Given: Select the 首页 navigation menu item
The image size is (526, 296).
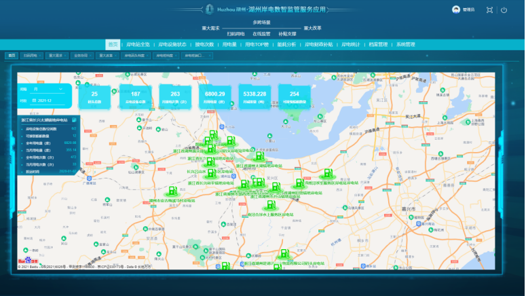Looking at the screenshot, I should 113,44.
